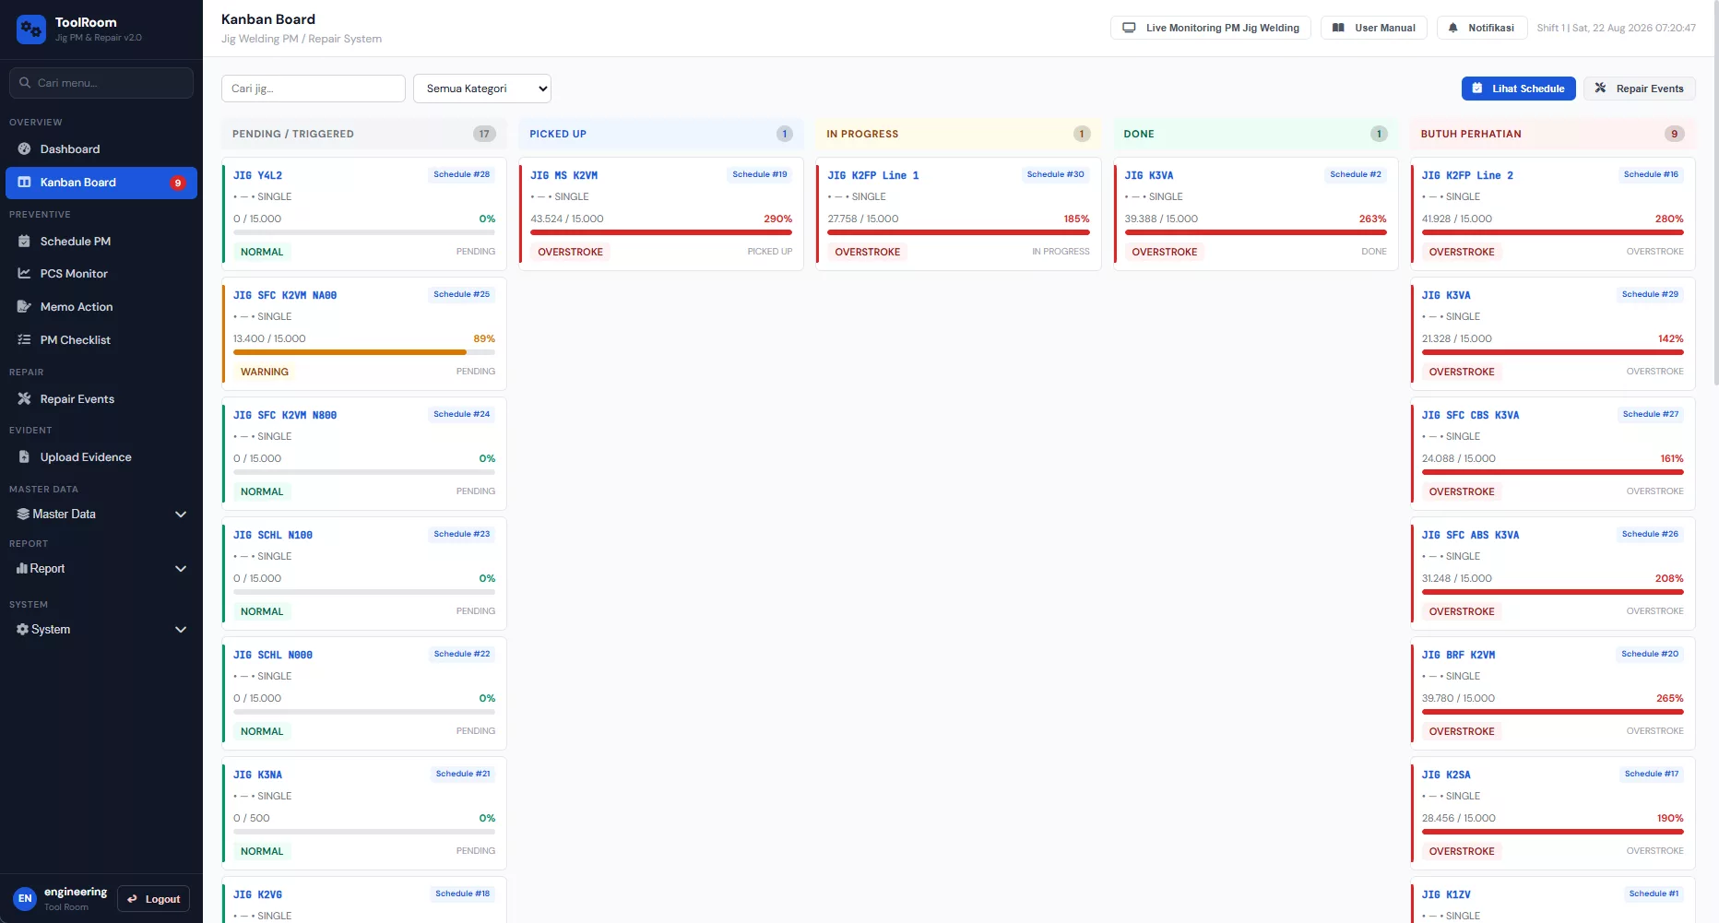Viewport: 1719px width, 923px height.
Task: Open the Schedule #30 tag on JIG K2FP Line 1
Action: pos(1056,174)
